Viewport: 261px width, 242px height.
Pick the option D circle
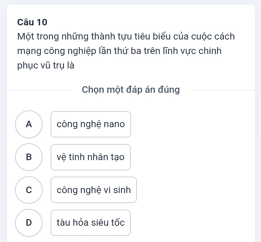coord(29,222)
